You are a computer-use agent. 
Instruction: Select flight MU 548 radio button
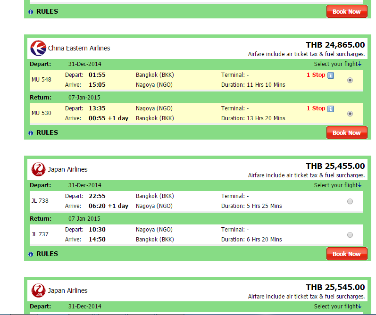(x=350, y=80)
